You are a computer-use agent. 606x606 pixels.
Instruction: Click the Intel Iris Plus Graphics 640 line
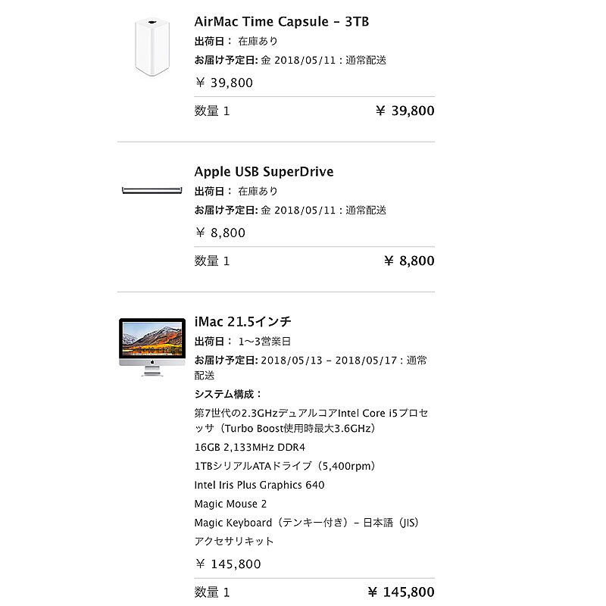tap(259, 485)
